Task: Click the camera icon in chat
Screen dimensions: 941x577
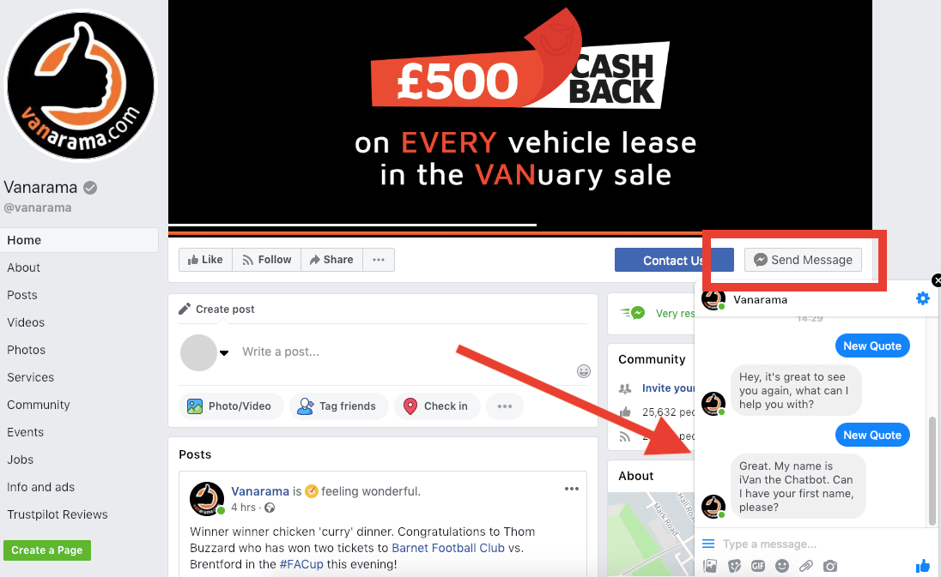Action: click(x=830, y=566)
